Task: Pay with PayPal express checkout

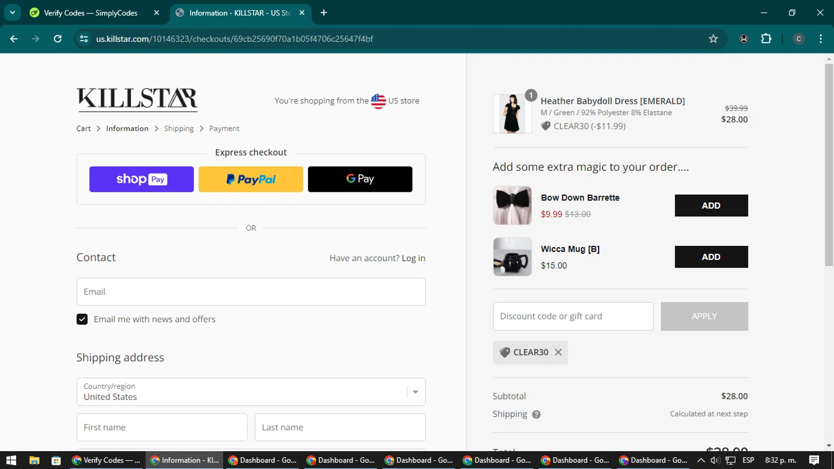Action: point(251,179)
